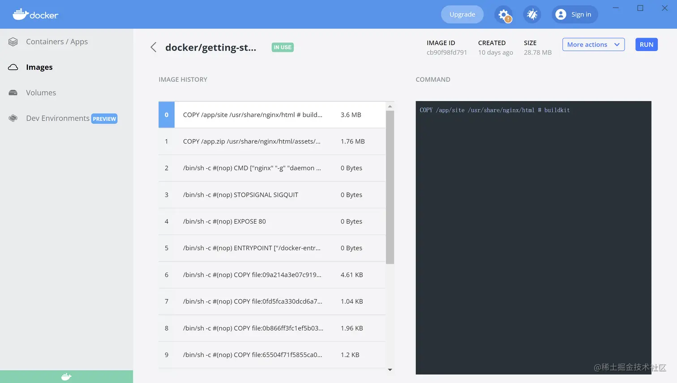Select history row EXPOSE 80
This screenshot has width=677, height=383.
click(x=272, y=221)
